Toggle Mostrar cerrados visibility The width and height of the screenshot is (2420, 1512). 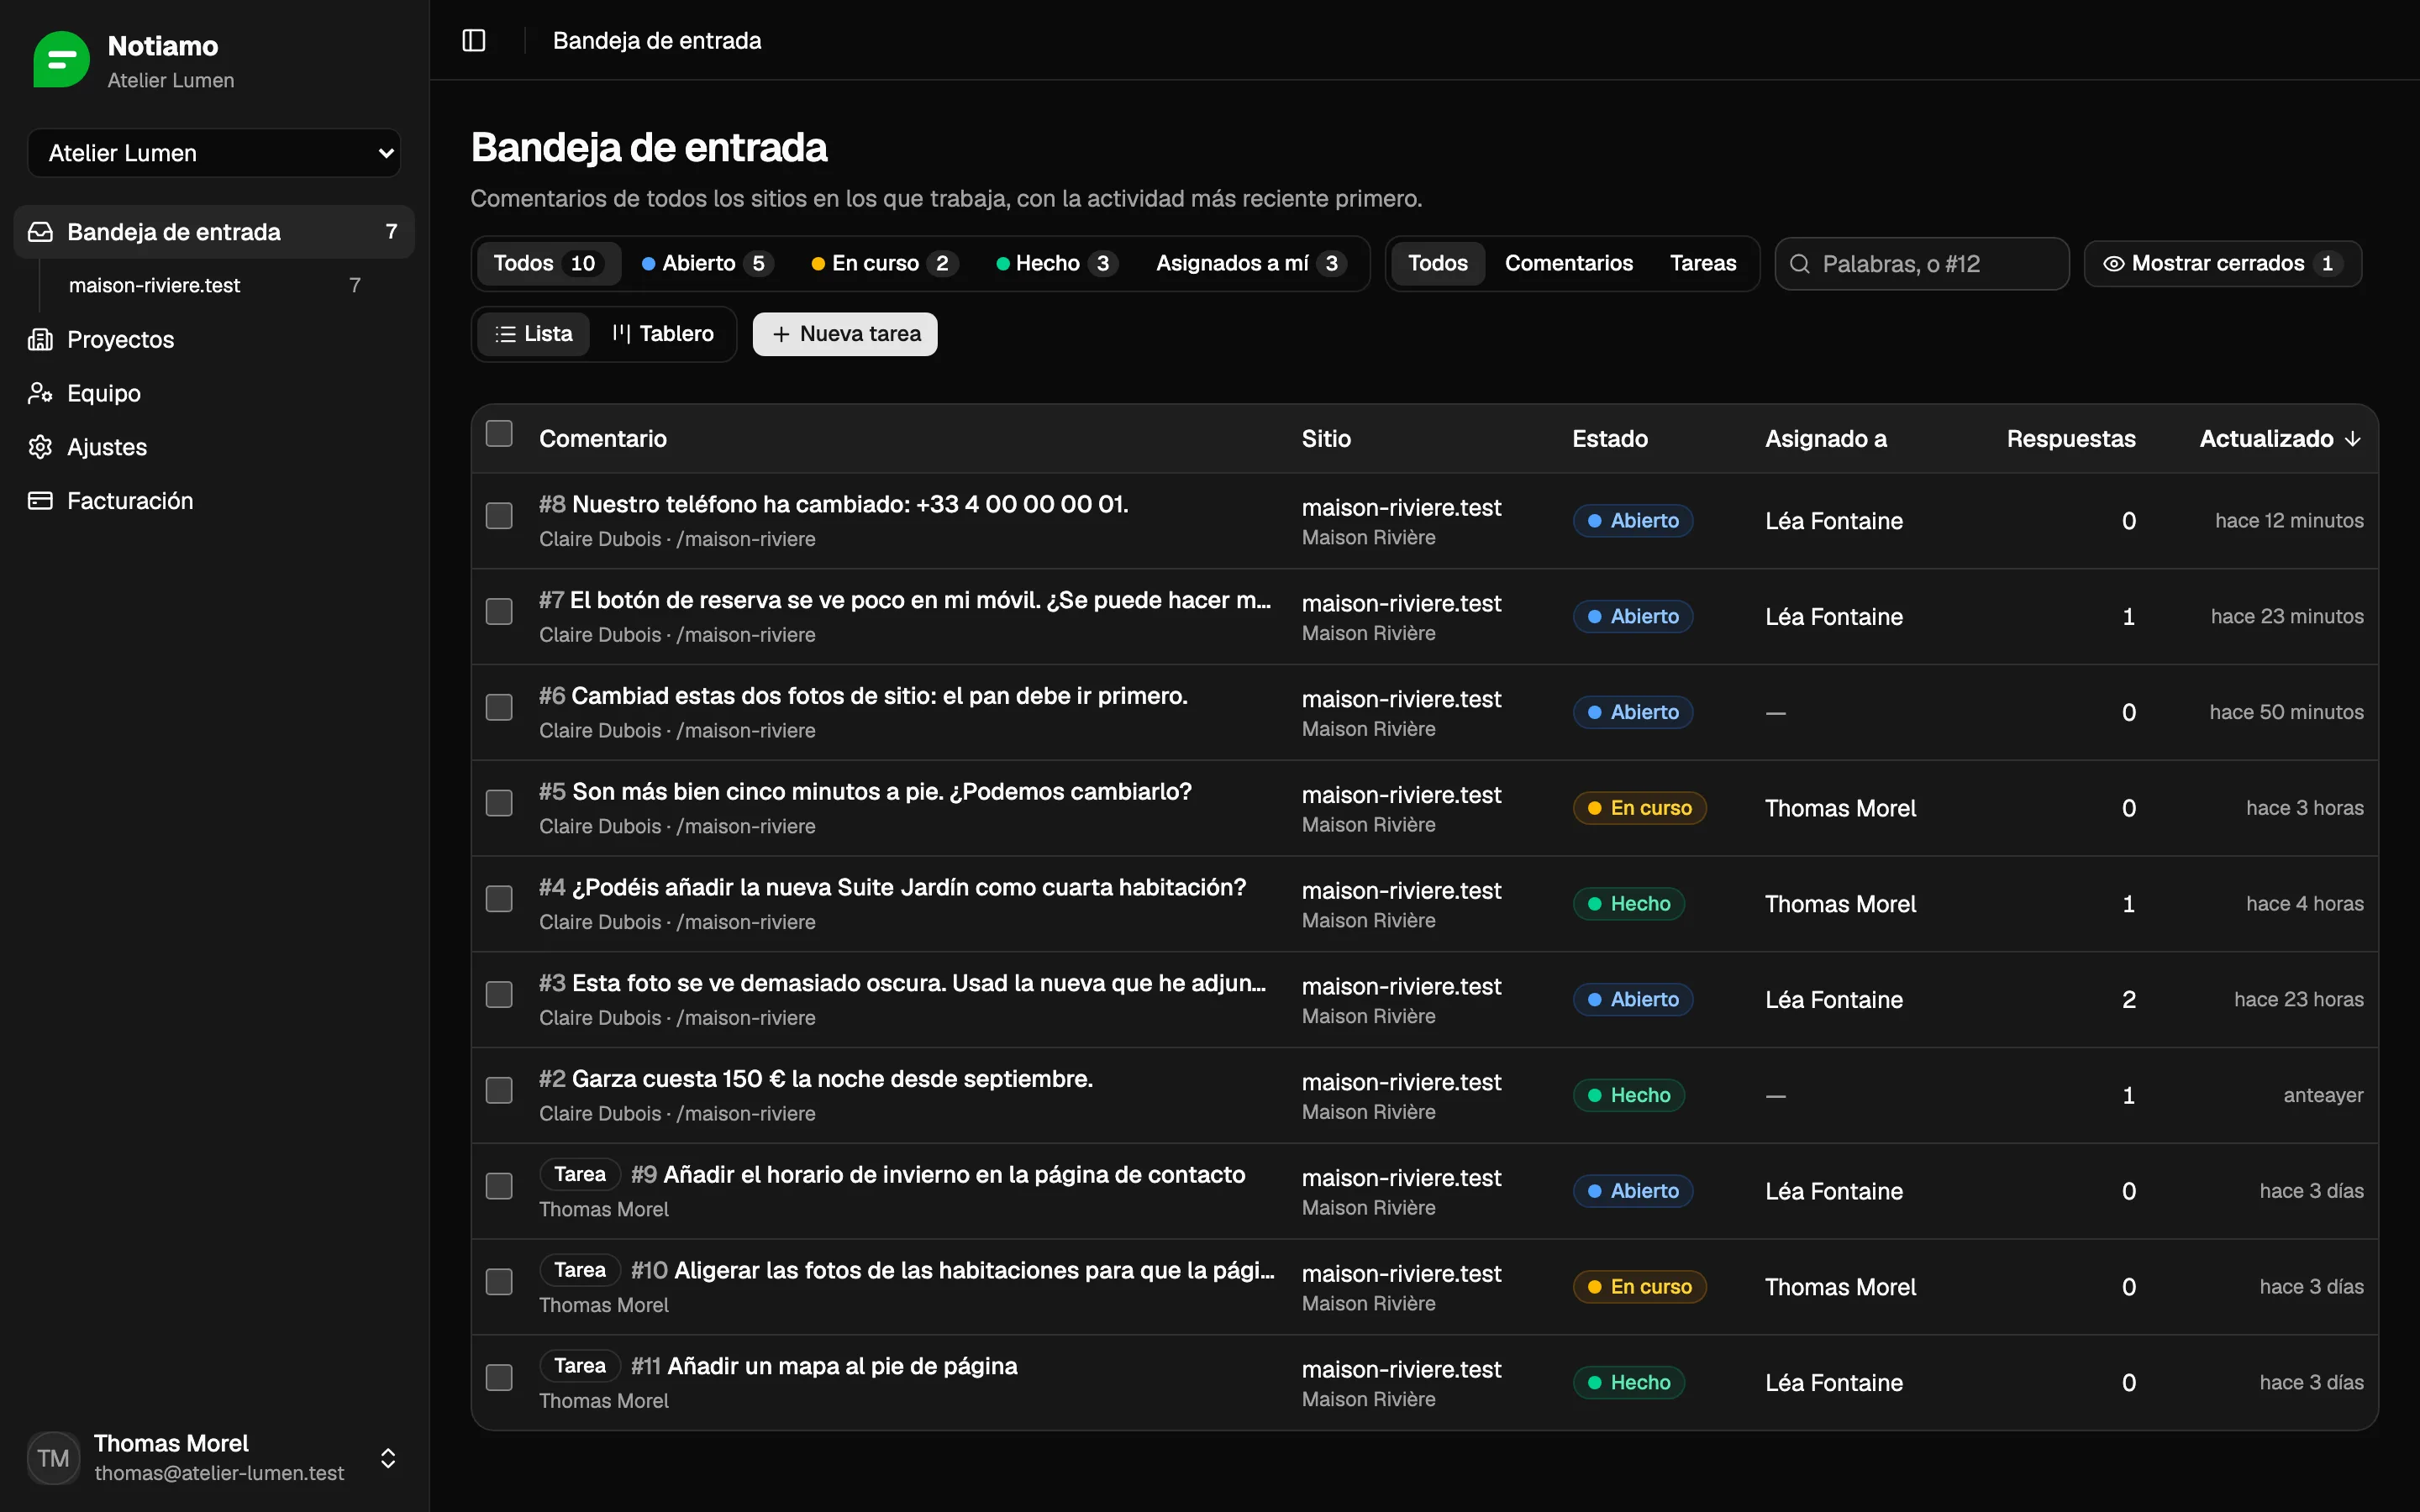[x=2222, y=264]
